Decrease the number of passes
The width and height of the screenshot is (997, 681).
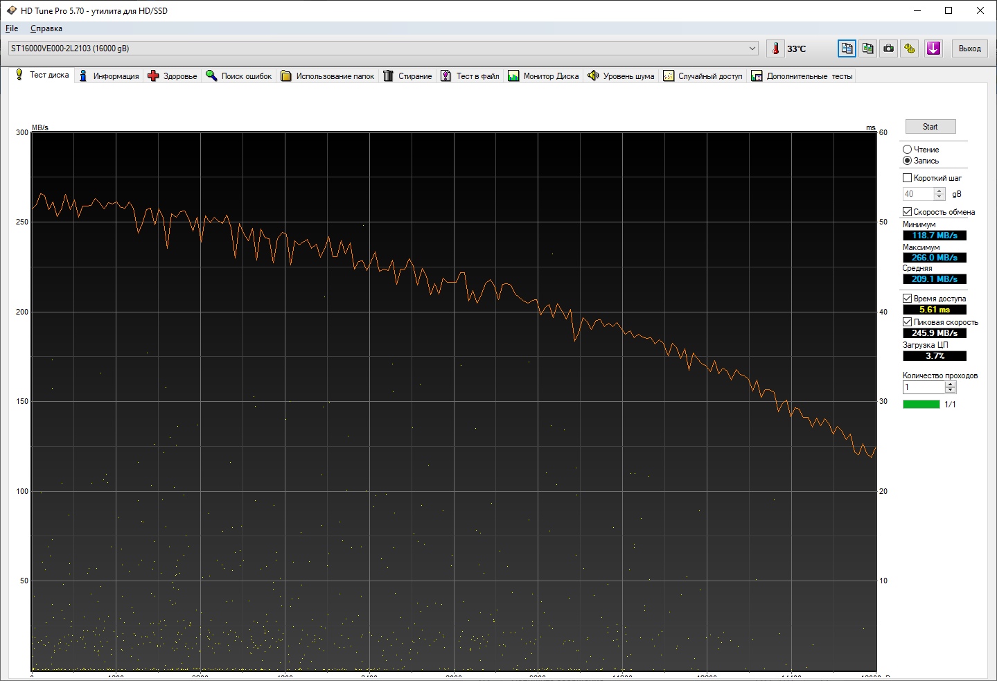(x=951, y=391)
